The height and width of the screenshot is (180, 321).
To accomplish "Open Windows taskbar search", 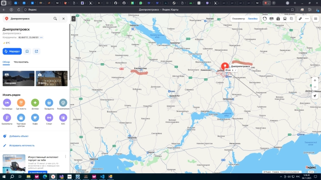I will point(12,177).
